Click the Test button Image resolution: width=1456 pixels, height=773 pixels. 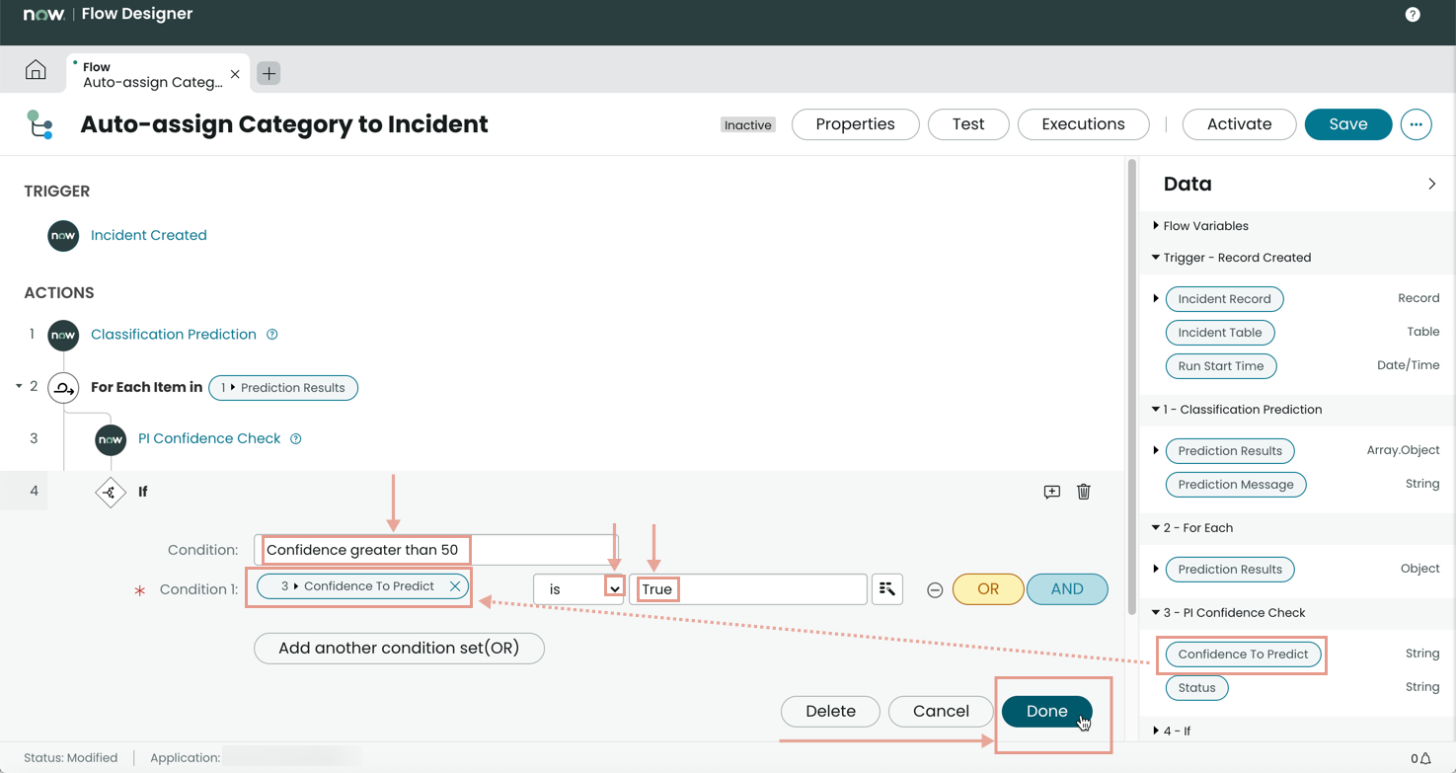point(968,124)
